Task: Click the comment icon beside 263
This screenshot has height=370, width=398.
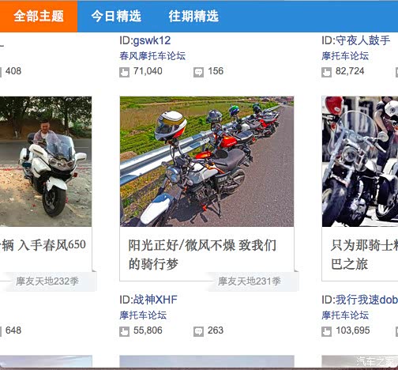Action: pyautogui.click(x=198, y=331)
